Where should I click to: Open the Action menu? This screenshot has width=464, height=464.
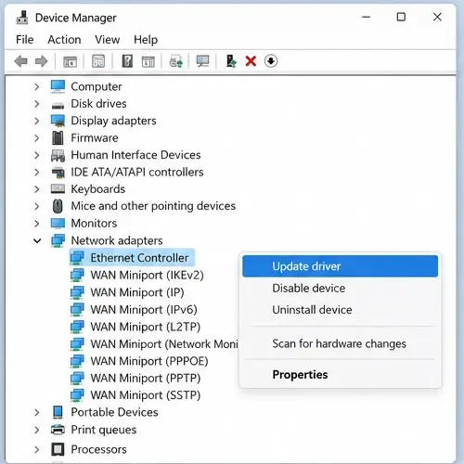click(x=64, y=40)
